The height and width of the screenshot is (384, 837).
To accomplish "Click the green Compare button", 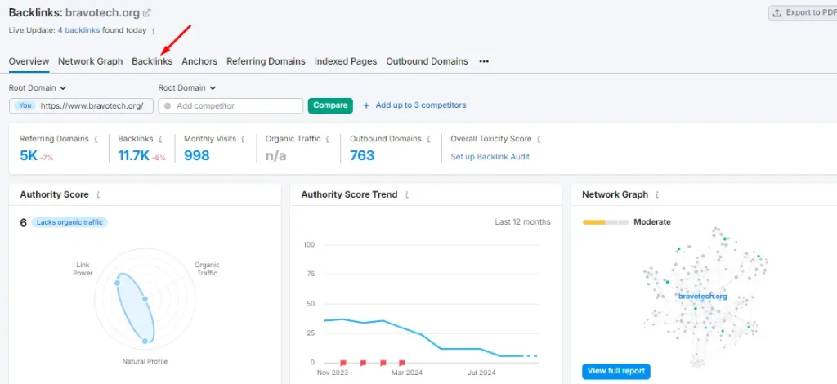I will (x=330, y=105).
